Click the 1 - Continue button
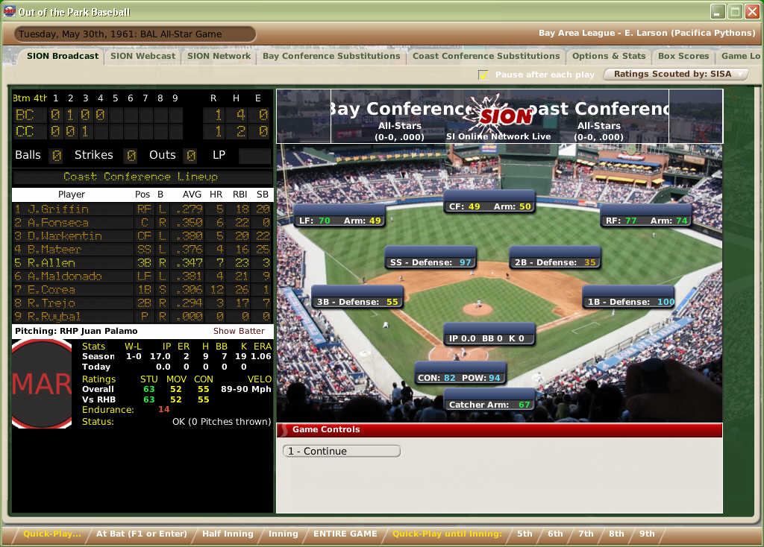Image resolution: width=764 pixels, height=547 pixels. coord(342,451)
